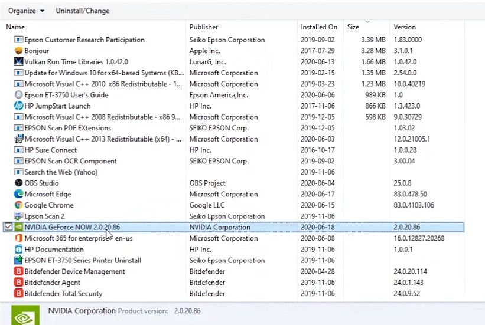Click the NVIDIA GeForce NOW row icon
485x325 pixels.
tap(18, 227)
